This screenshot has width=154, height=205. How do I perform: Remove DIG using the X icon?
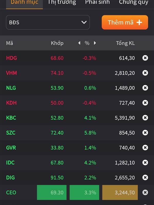(145, 177)
